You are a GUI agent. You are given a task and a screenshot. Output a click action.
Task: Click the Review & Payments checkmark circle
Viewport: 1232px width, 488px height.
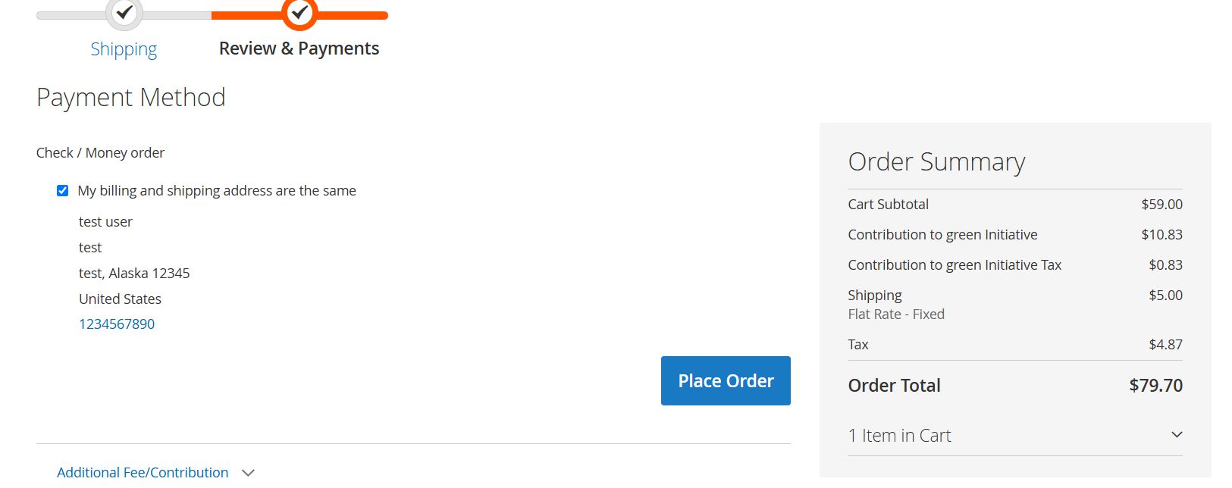click(299, 12)
